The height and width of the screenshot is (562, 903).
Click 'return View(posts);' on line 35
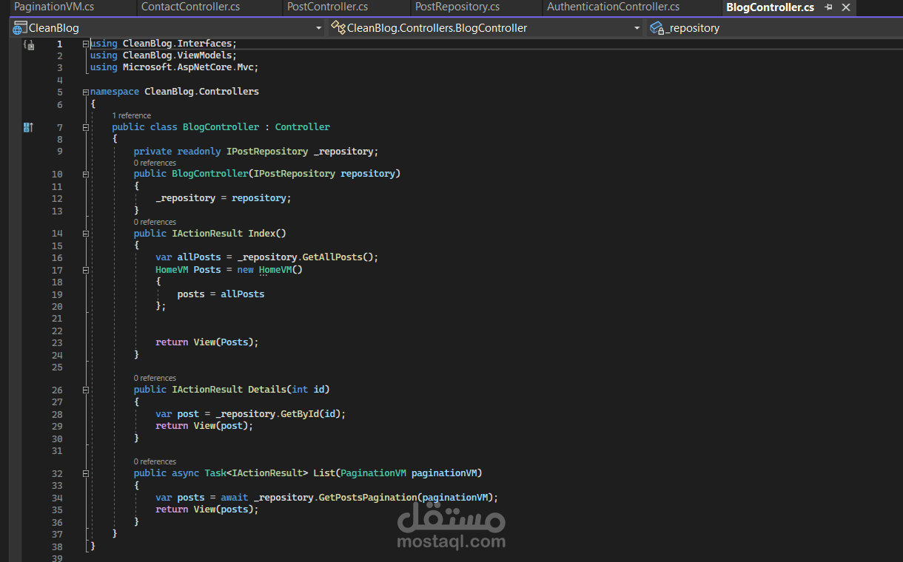(x=207, y=509)
